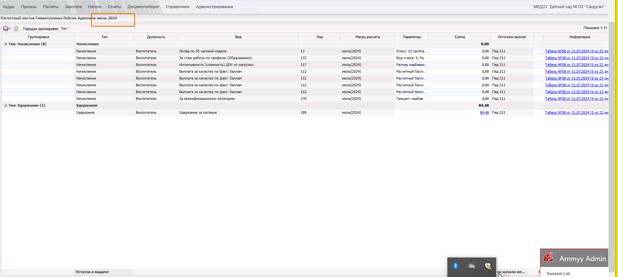Click the 'Показано 1-11' counter

595,28
